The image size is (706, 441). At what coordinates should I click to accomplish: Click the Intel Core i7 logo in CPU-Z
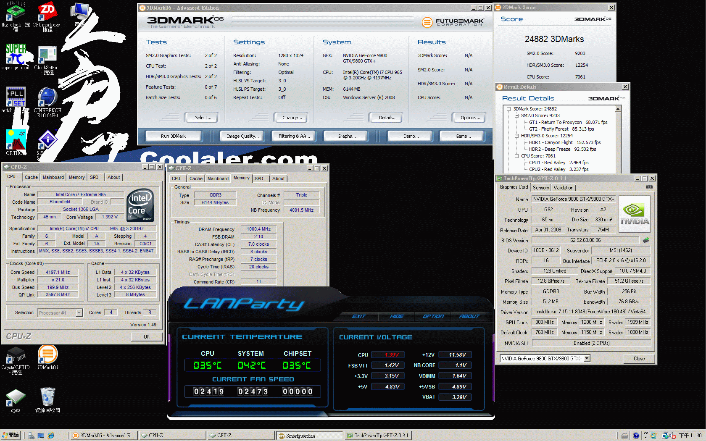(x=140, y=205)
